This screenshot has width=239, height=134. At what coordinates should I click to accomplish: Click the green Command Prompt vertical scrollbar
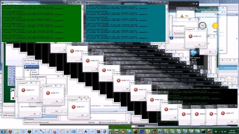click(83, 23)
